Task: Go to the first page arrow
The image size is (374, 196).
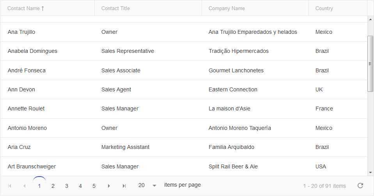Action: pyautogui.click(x=10, y=186)
